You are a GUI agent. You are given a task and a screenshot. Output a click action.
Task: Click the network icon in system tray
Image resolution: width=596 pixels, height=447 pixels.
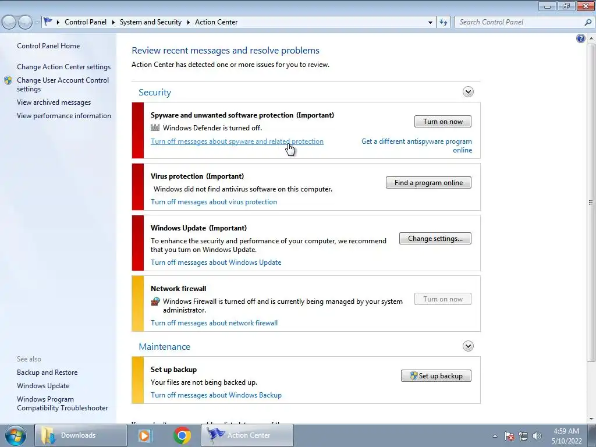click(x=523, y=436)
